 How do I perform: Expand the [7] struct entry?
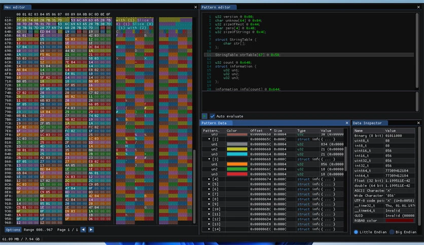(x=209, y=194)
